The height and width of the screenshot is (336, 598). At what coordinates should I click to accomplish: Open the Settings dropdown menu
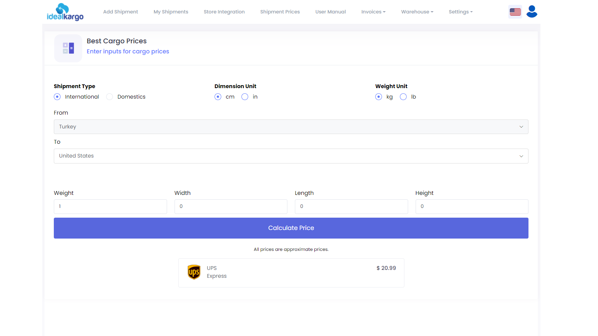[460, 12]
